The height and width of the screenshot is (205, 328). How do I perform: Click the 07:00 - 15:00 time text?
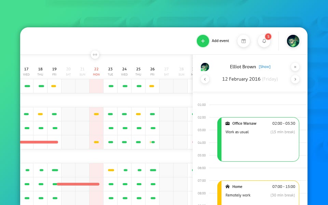(284, 187)
